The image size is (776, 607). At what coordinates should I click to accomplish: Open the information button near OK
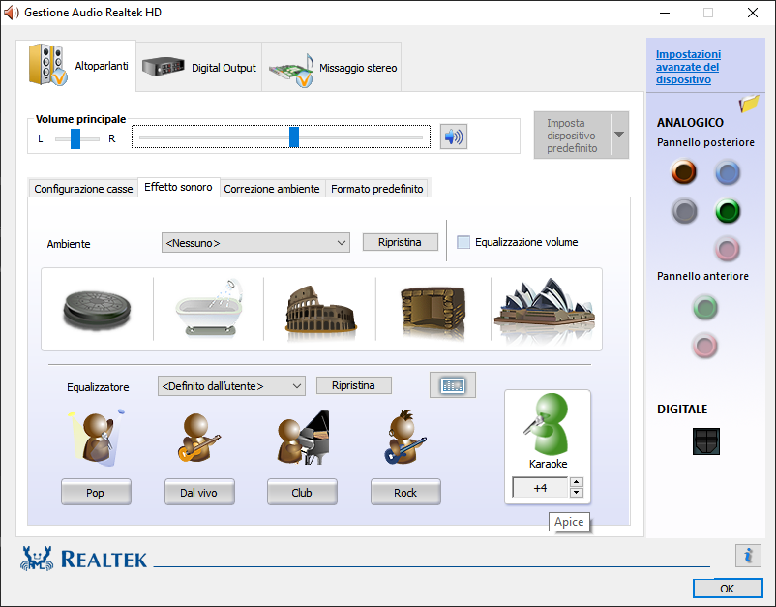(x=748, y=555)
